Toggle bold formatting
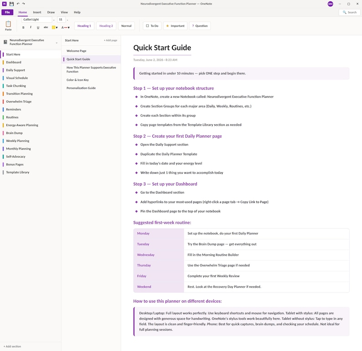The width and height of the screenshot is (362, 351). 23,27
